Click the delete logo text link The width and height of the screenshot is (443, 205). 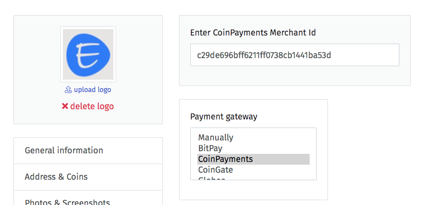coord(92,107)
